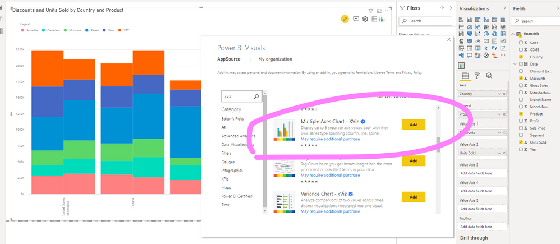Click the Amarilla legend color swatch
The image size is (560, 244).
pyautogui.click(x=23, y=30)
